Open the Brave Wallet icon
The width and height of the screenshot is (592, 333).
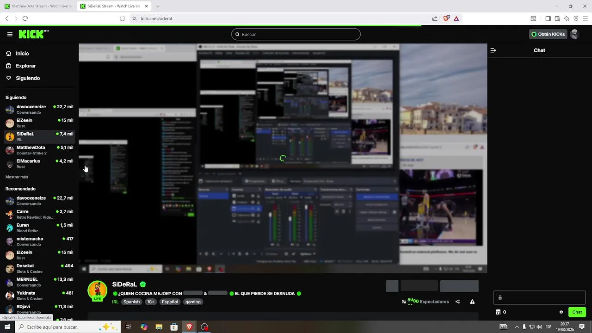(557, 18)
